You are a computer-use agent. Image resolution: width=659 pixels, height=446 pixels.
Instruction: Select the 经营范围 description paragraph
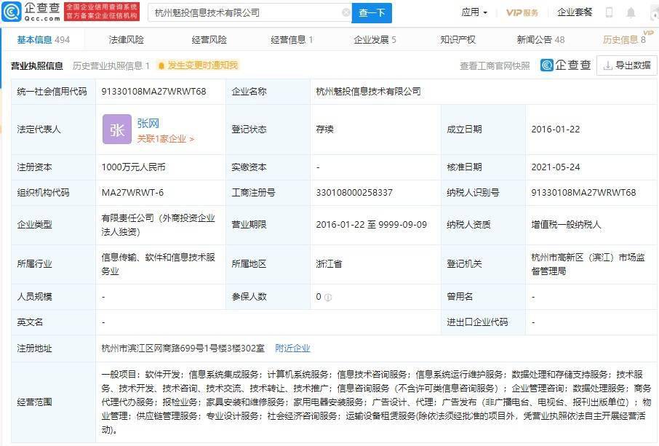click(376, 402)
